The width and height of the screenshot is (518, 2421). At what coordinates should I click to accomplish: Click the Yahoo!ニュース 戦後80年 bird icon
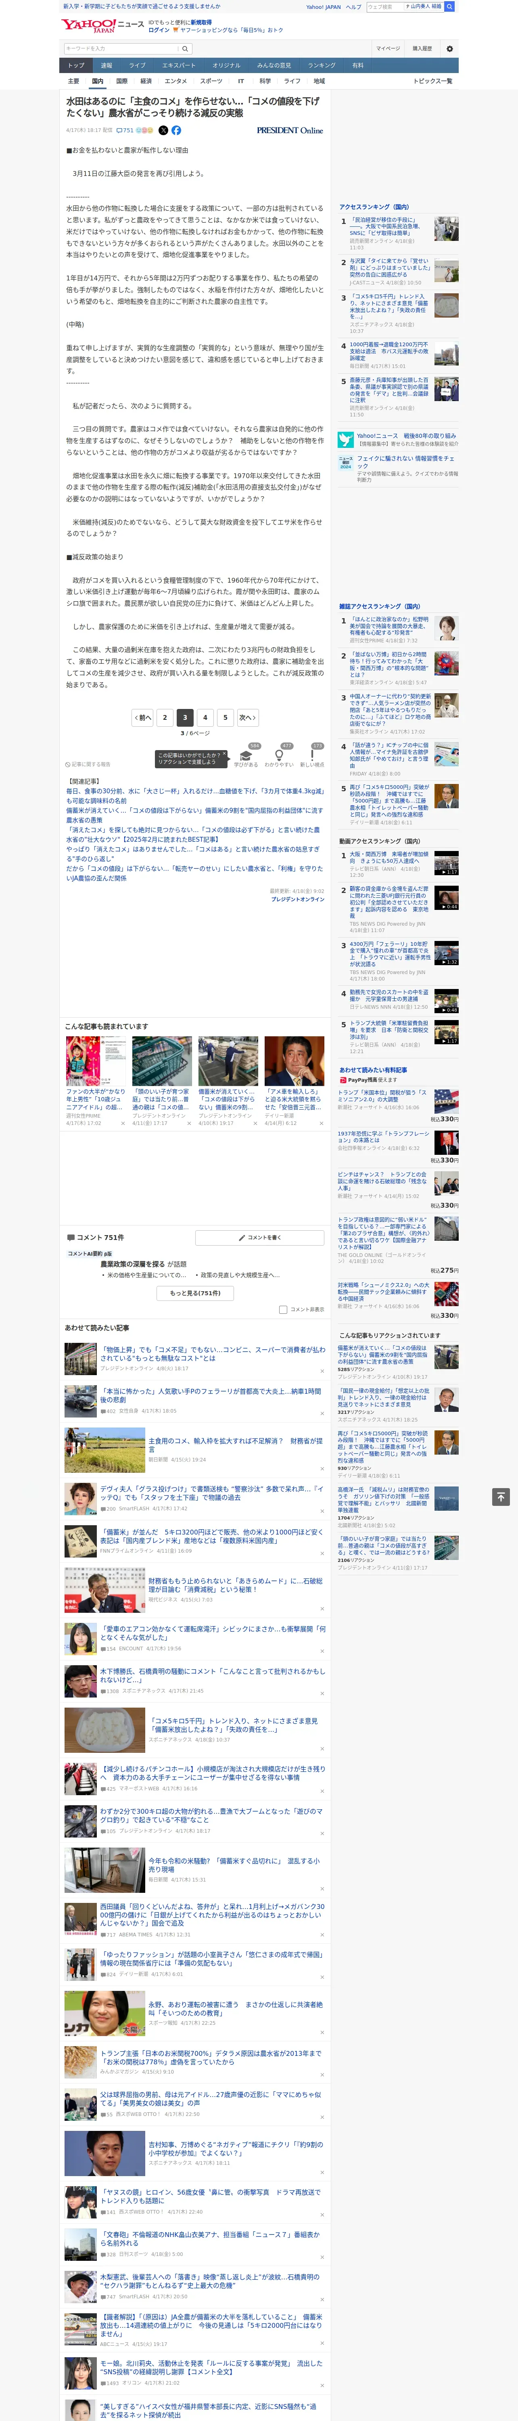click(346, 439)
